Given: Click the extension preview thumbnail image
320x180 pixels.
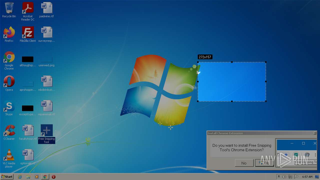Looking at the screenshot, I should tap(296, 153).
